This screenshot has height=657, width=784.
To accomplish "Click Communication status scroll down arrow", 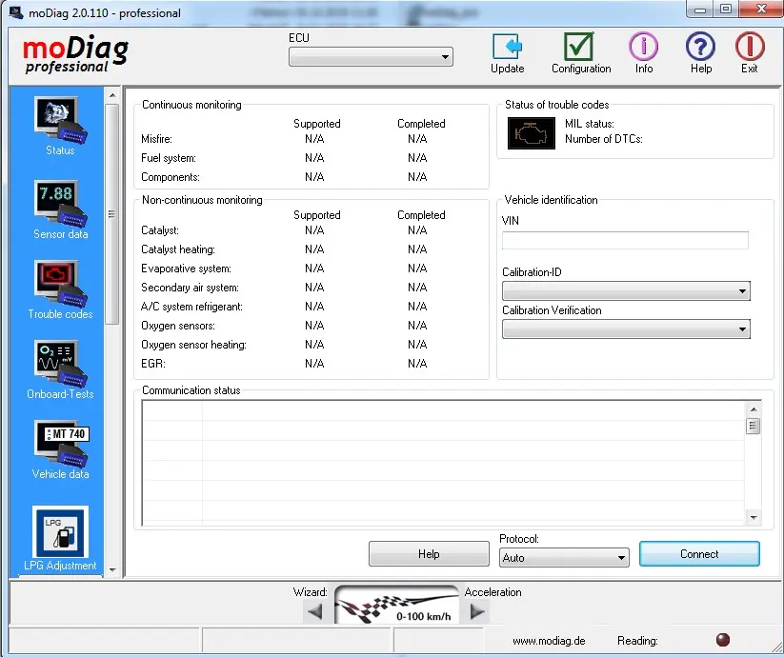I will tap(754, 518).
